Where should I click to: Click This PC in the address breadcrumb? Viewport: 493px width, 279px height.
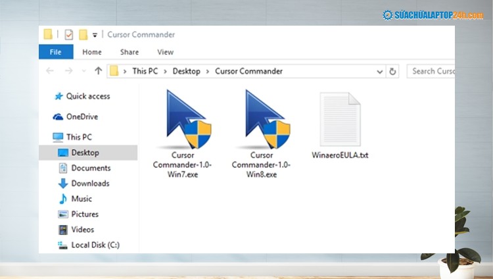click(145, 71)
